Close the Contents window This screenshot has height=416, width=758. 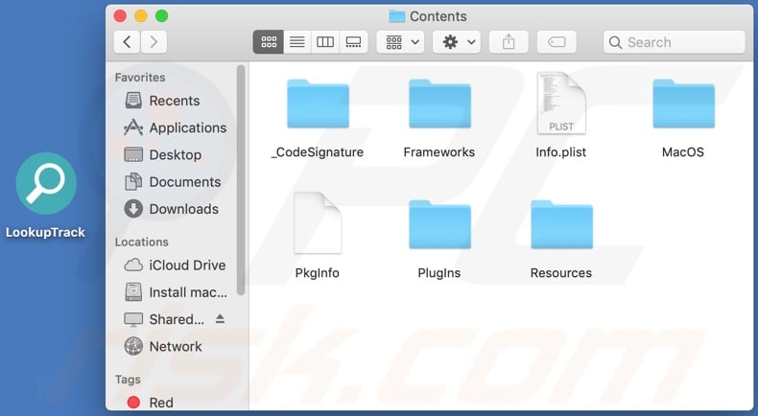(x=120, y=16)
